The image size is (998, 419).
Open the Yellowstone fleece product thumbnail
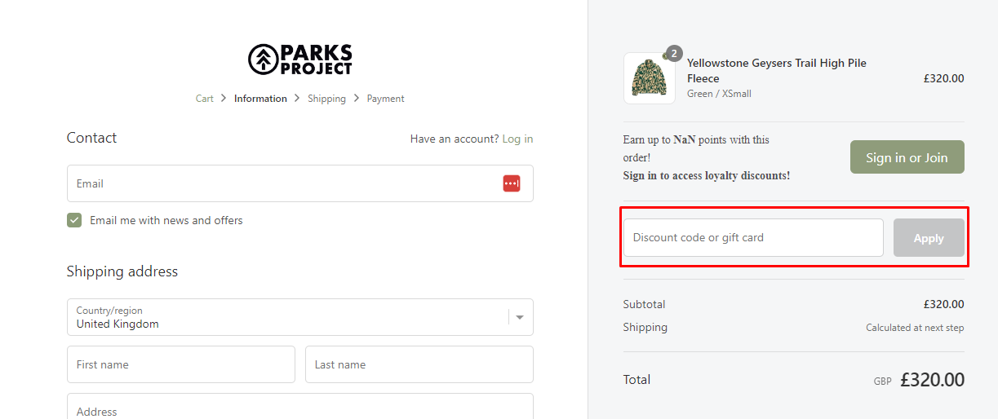[650, 78]
